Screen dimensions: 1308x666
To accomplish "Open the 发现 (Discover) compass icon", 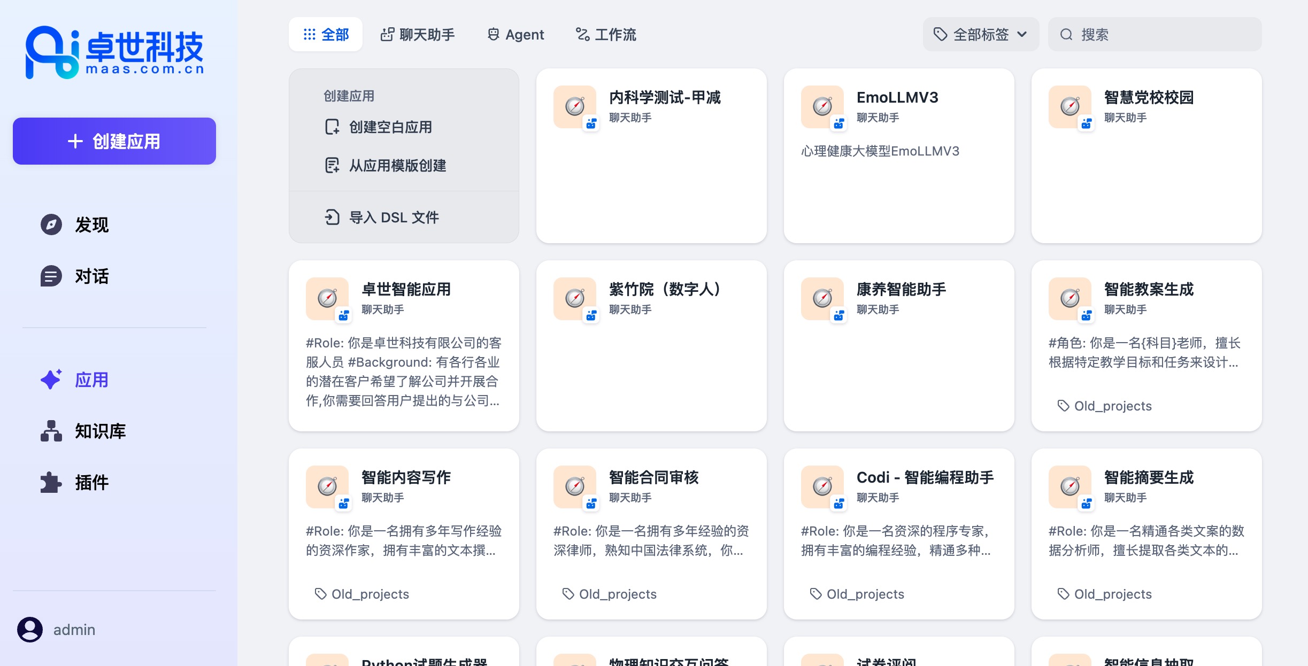I will 51,224.
